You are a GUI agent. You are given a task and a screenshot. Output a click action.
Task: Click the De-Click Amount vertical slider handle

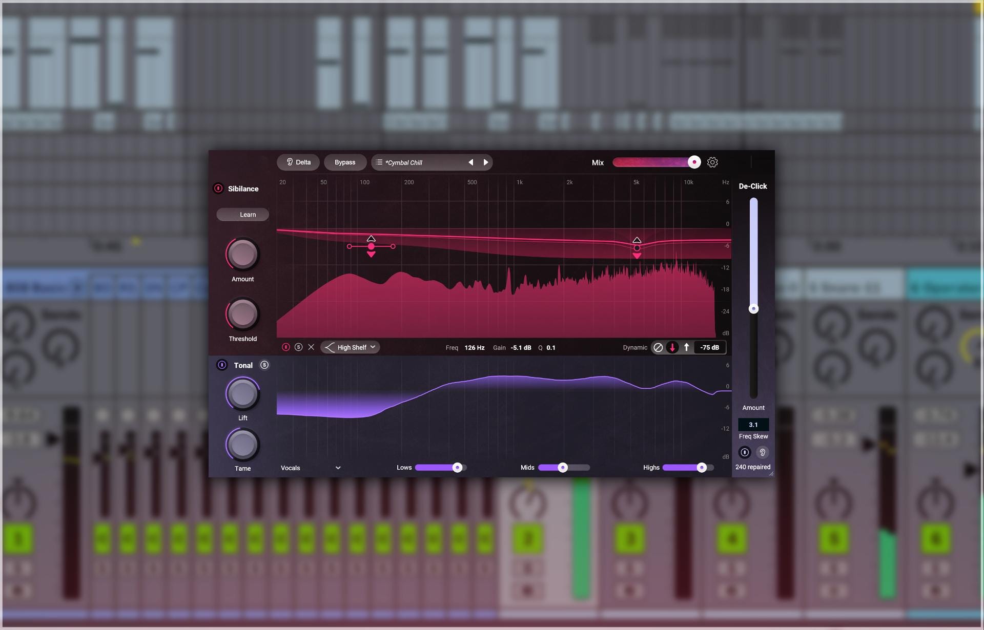[753, 309]
